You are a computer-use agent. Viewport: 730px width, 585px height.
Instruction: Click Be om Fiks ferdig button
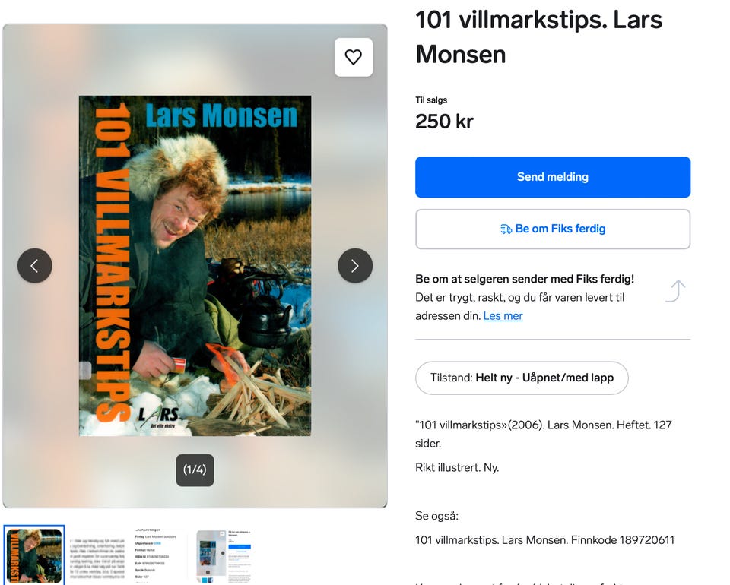pyautogui.click(x=553, y=229)
